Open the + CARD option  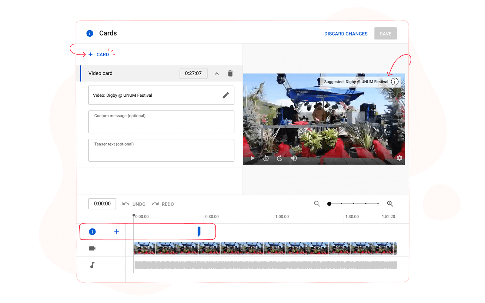(x=100, y=54)
